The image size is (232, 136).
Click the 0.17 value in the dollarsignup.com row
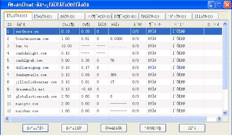tap(86, 67)
